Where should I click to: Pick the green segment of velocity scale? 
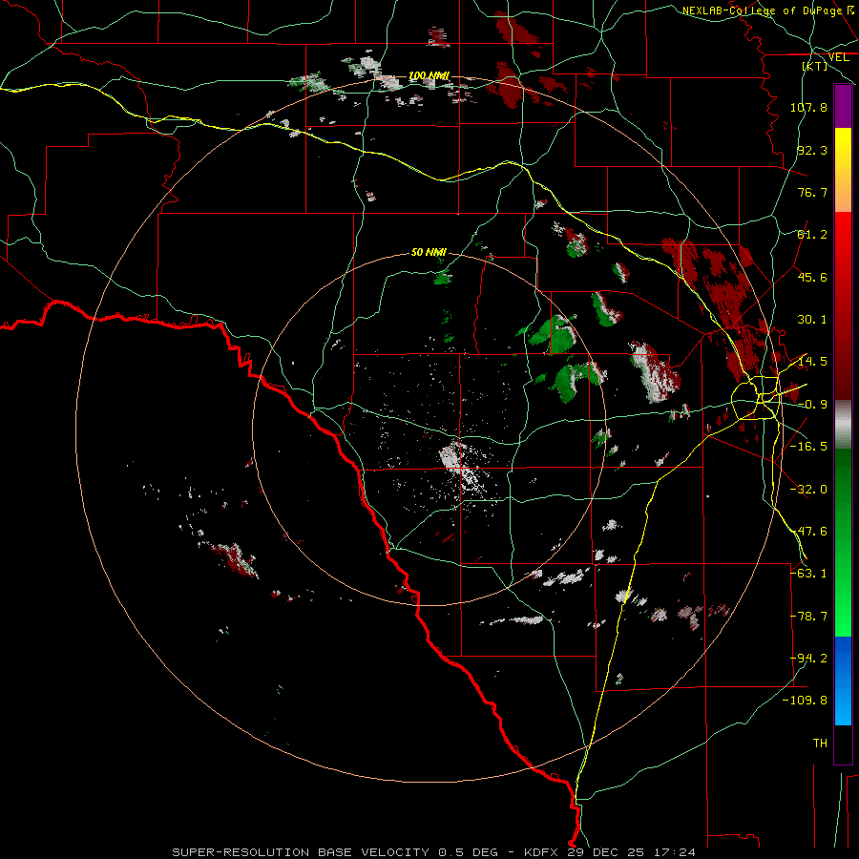click(x=843, y=542)
